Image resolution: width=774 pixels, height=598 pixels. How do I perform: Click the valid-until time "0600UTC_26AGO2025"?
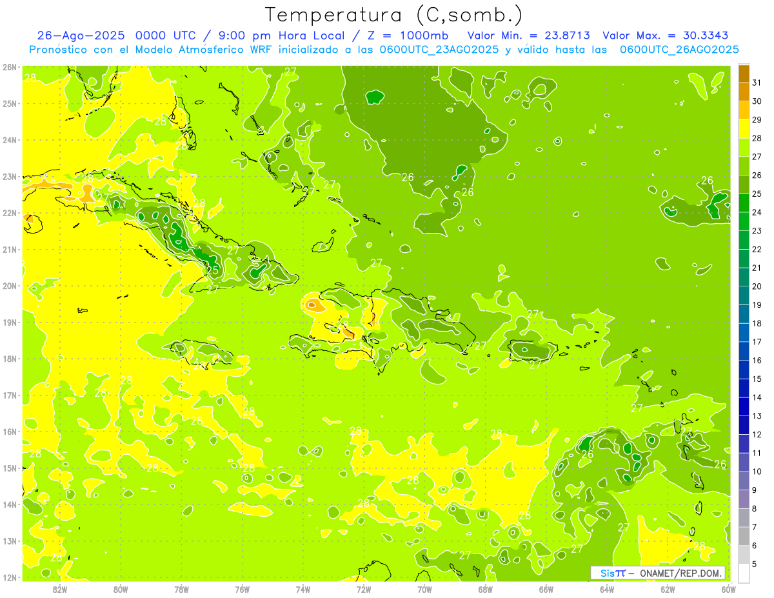tap(679, 50)
